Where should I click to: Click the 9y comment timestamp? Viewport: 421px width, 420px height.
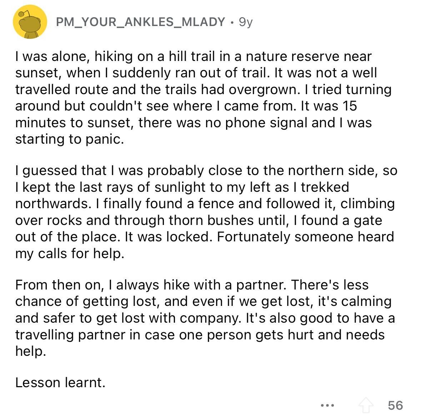246,22
